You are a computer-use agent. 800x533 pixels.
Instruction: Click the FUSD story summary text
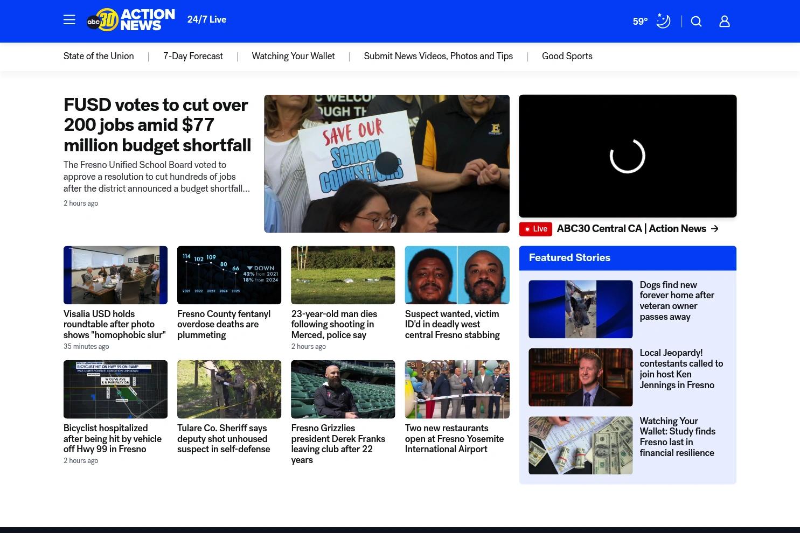click(157, 177)
